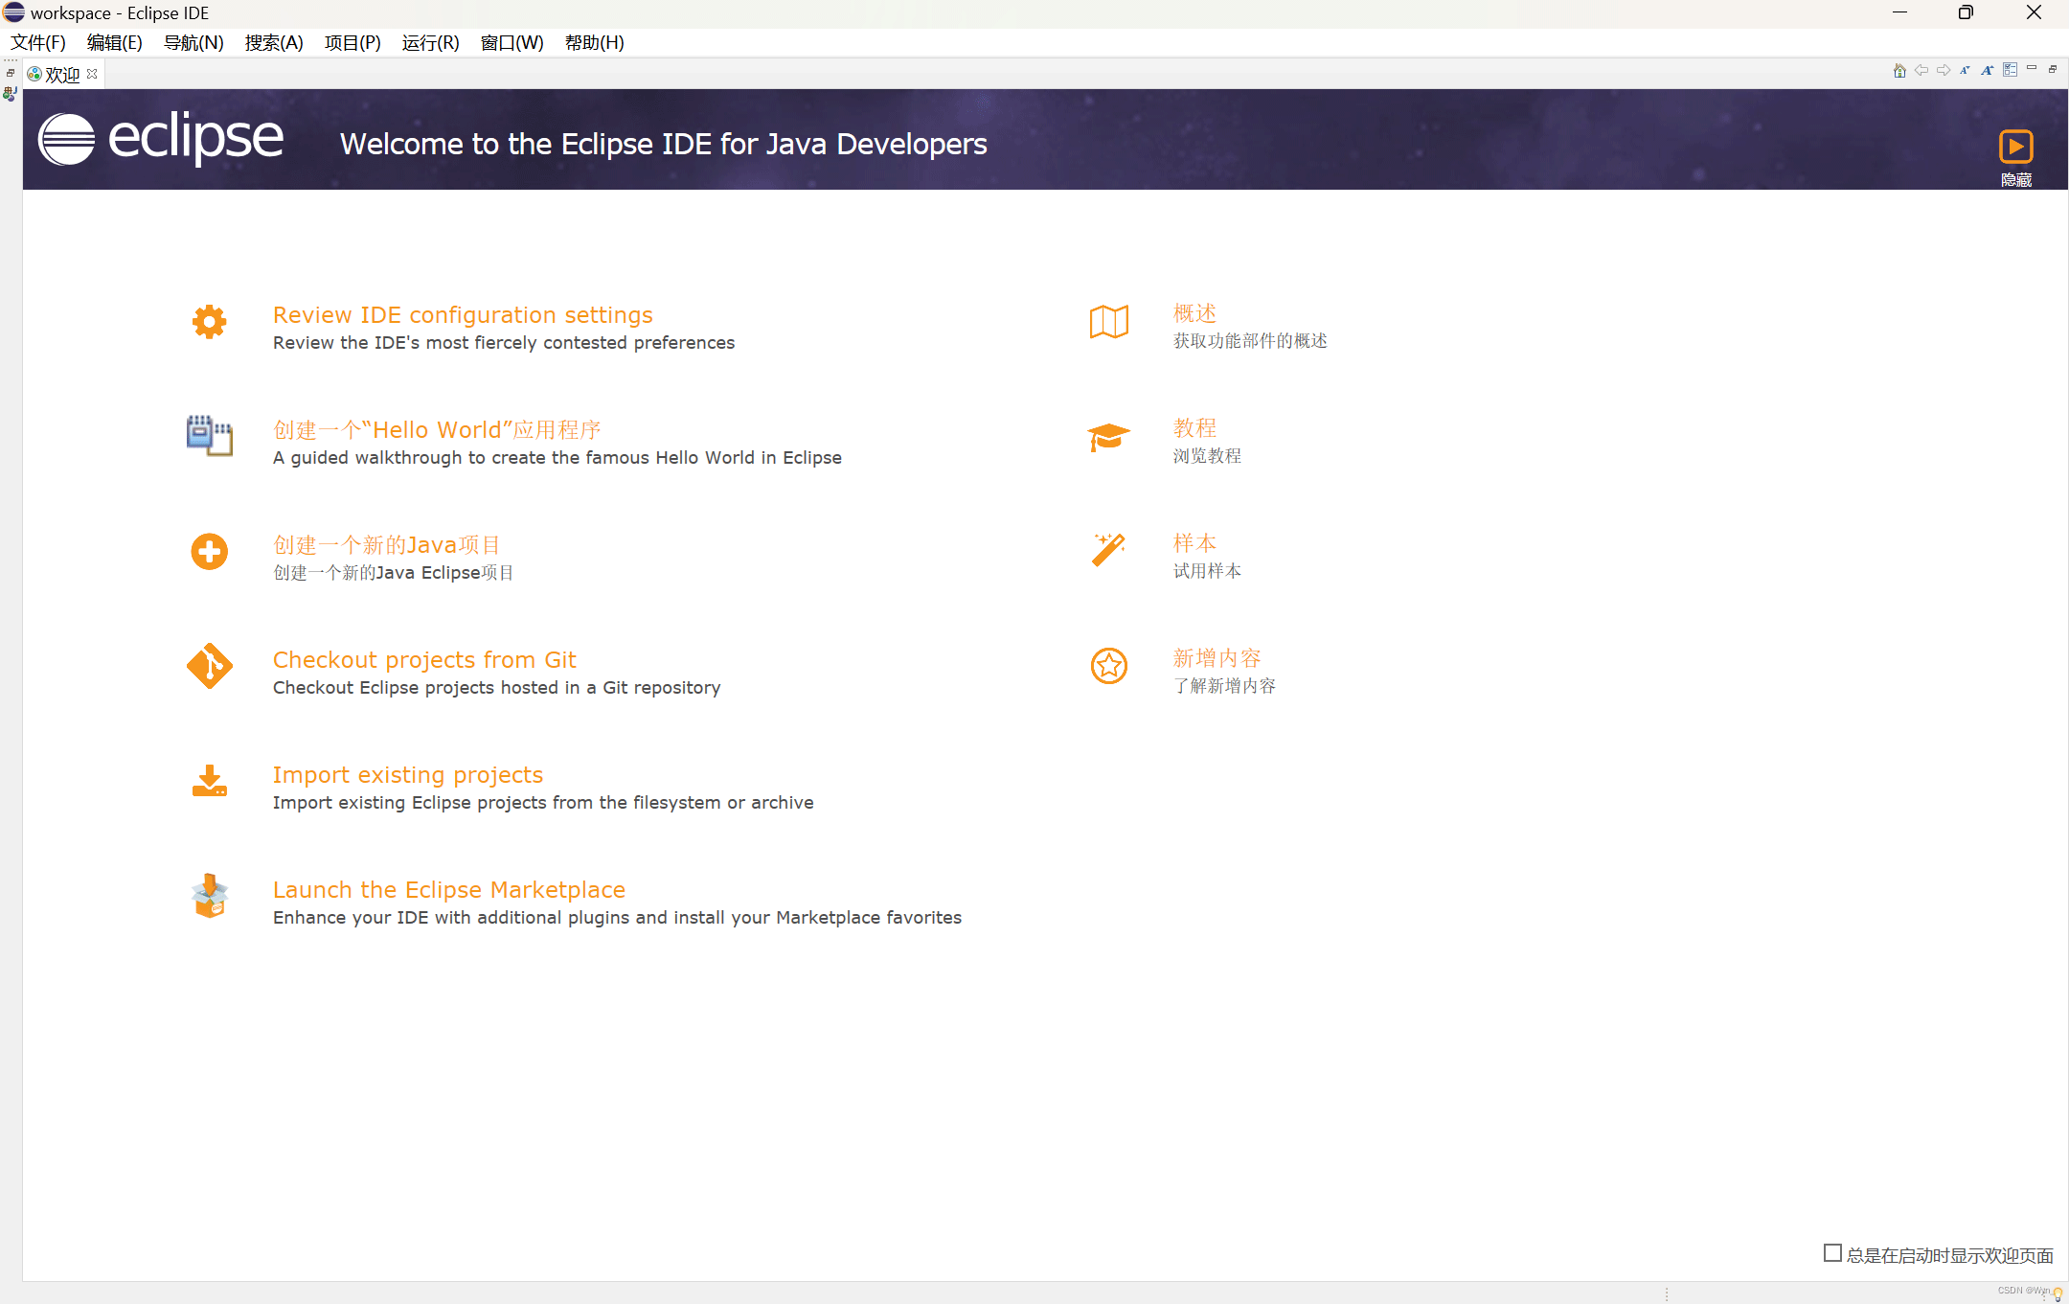Open the 文件(F) menu
Screen dimensions: 2069x1304
pos(38,43)
